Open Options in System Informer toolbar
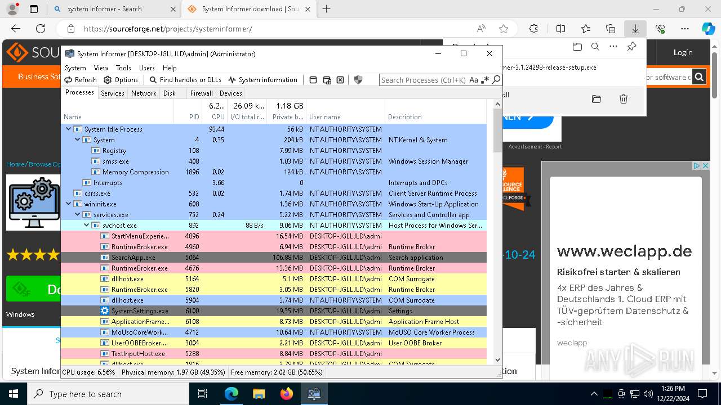721x405 pixels. 121,80
